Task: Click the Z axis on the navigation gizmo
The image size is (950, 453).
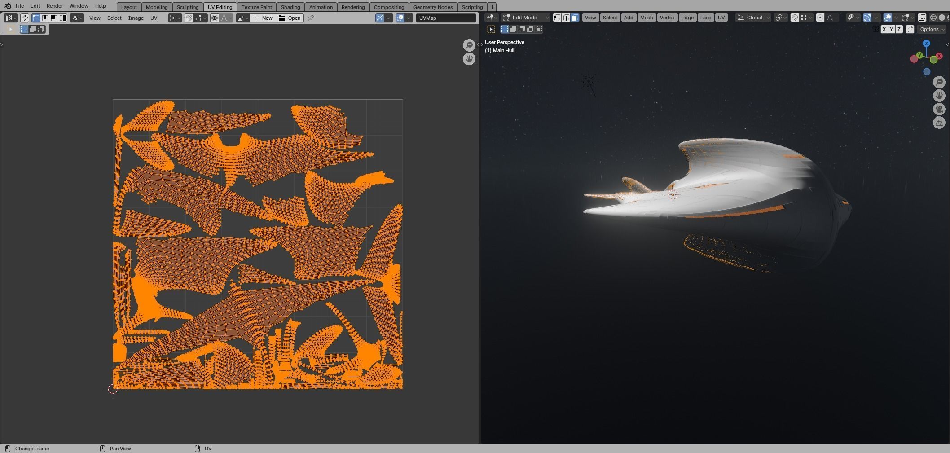Action: click(926, 44)
